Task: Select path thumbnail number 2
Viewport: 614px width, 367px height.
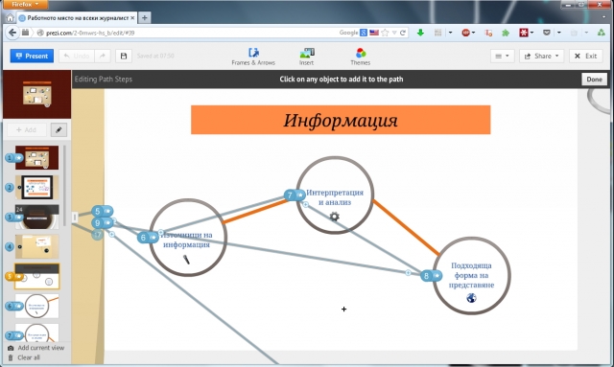Action: click(x=36, y=188)
